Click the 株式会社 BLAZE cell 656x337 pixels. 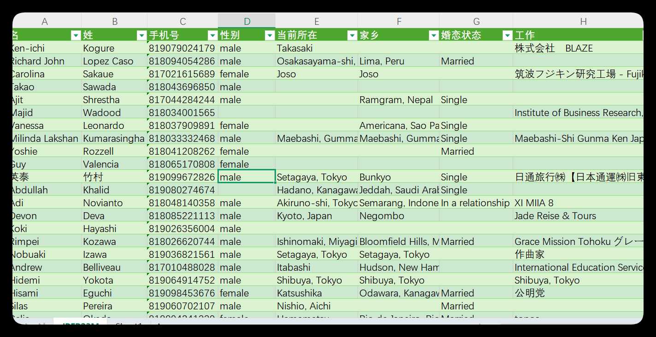pyautogui.click(x=578, y=48)
